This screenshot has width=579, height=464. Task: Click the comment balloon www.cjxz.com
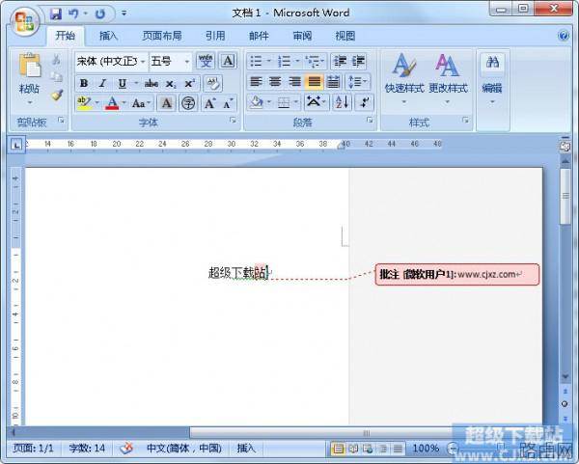coord(457,274)
